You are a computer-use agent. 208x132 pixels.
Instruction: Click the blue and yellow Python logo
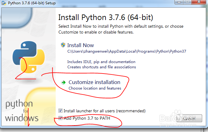coord(29,57)
